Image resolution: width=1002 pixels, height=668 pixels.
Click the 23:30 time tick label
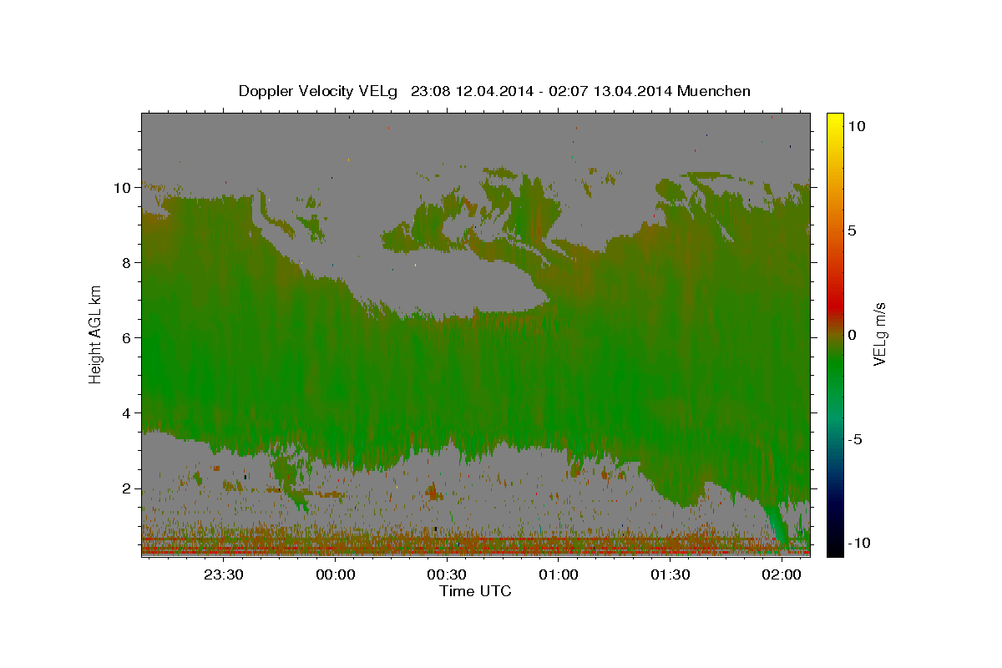pyautogui.click(x=224, y=574)
